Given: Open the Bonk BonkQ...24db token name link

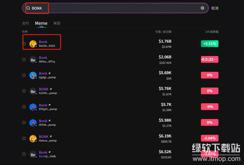Looking at the screenshot, I should tap(43, 152).
